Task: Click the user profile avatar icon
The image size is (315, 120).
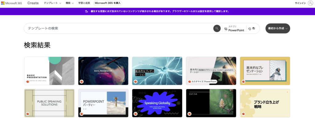Action: pyautogui.click(x=310, y=3)
